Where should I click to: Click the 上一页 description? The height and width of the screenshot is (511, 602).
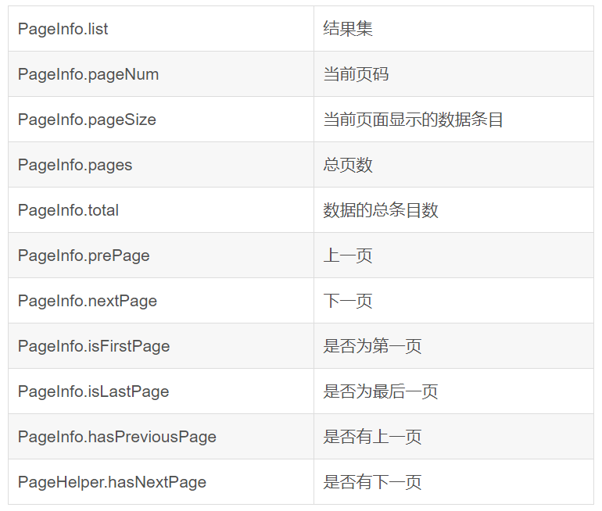point(348,256)
